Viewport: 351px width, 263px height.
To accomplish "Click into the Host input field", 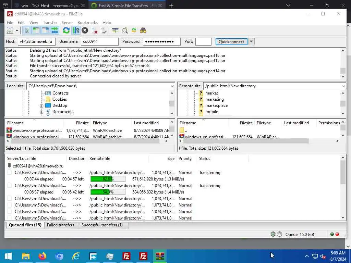I will 36,41.
